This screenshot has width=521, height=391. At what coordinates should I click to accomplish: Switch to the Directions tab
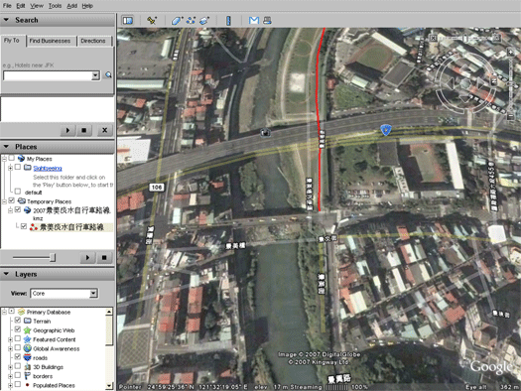coord(93,41)
